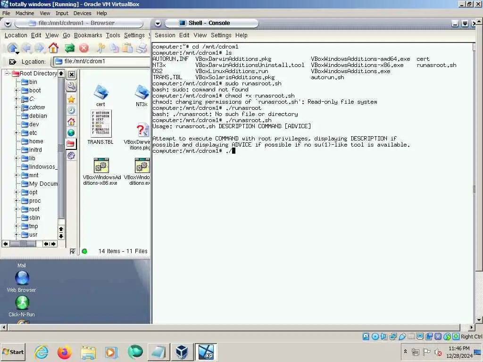Print with the printer toolbar icon
Image resolution: width=483 pixels, height=362 pixels.
pos(142,48)
